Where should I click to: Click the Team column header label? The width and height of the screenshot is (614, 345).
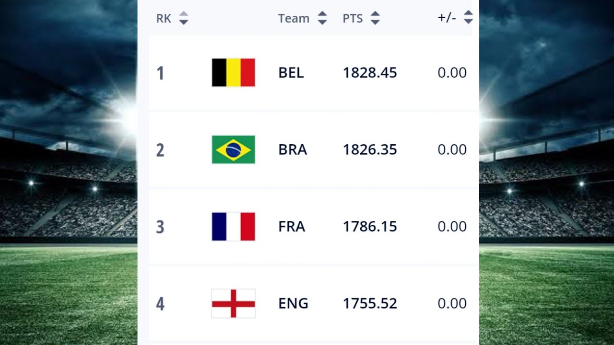pyautogui.click(x=294, y=19)
